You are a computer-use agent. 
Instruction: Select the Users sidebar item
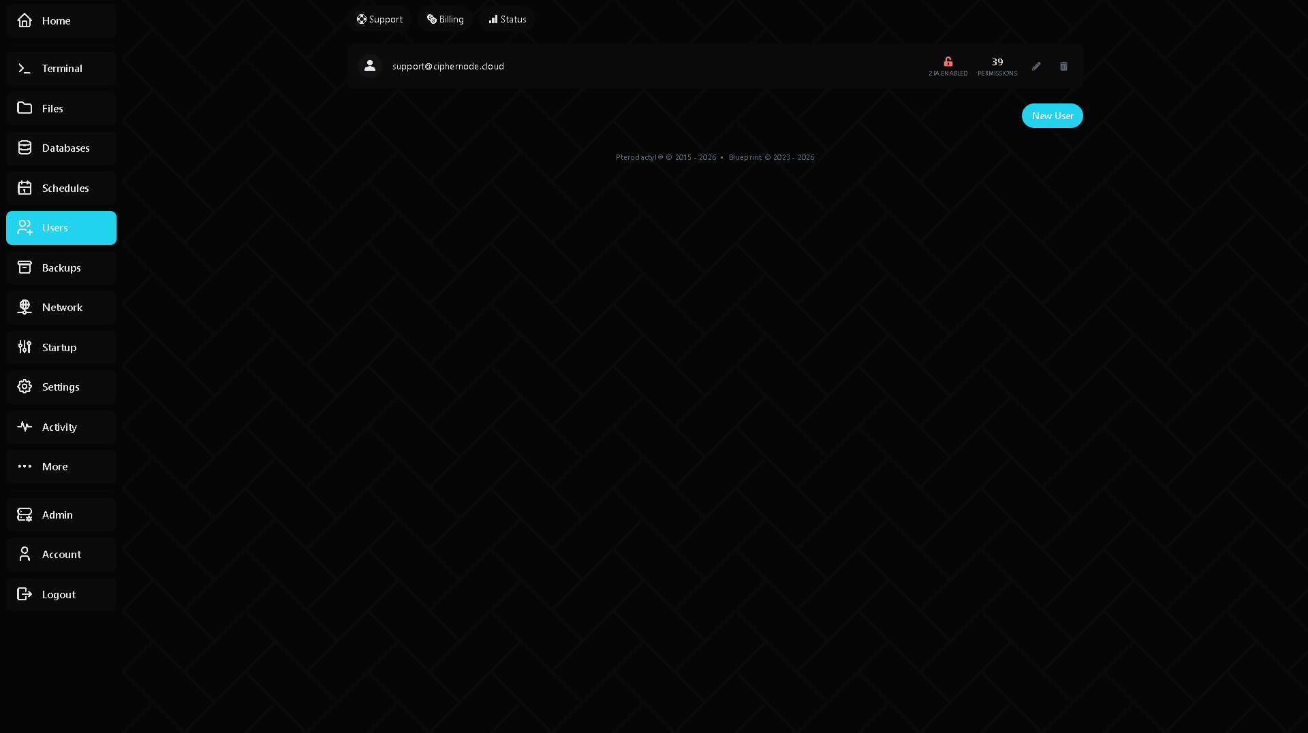click(61, 227)
